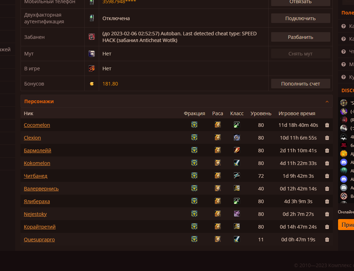The width and height of the screenshot is (354, 271).
Task: Collapse the Персонажи section
Action: point(327,102)
